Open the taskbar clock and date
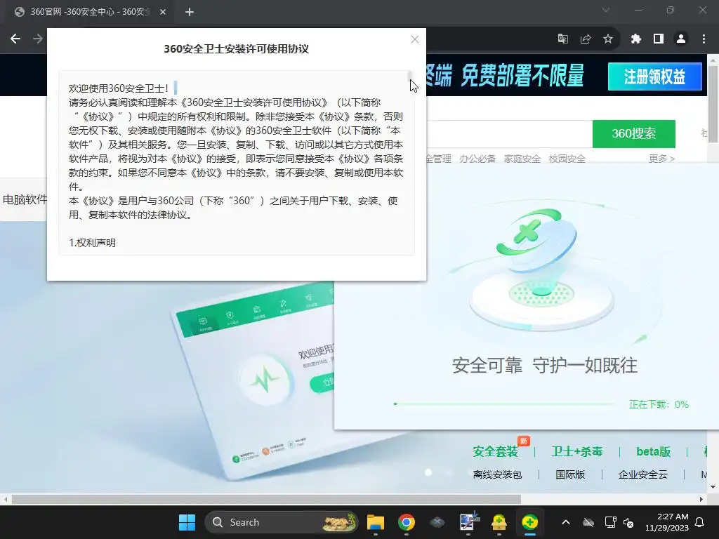 tap(667, 522)
